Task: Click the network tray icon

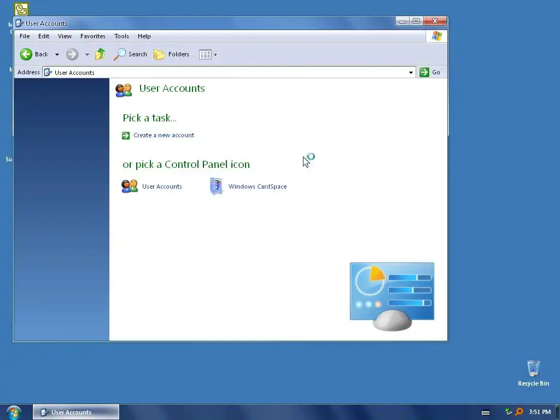Action: point(509,412)
